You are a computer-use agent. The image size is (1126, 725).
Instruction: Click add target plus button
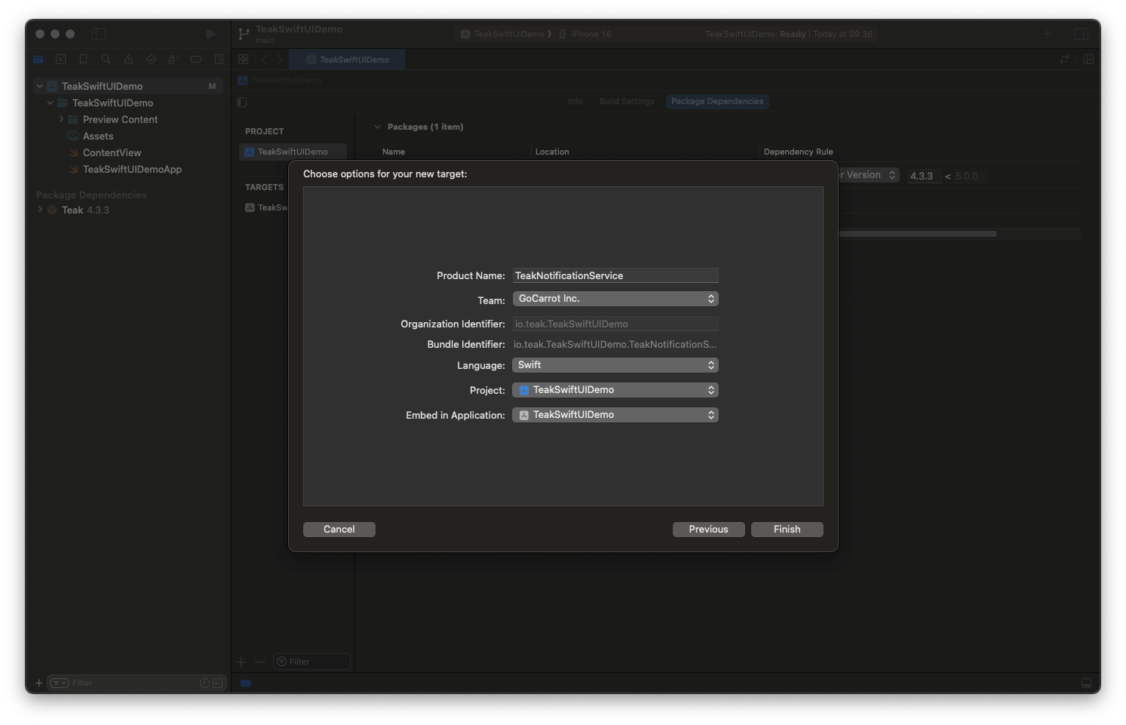241,662
